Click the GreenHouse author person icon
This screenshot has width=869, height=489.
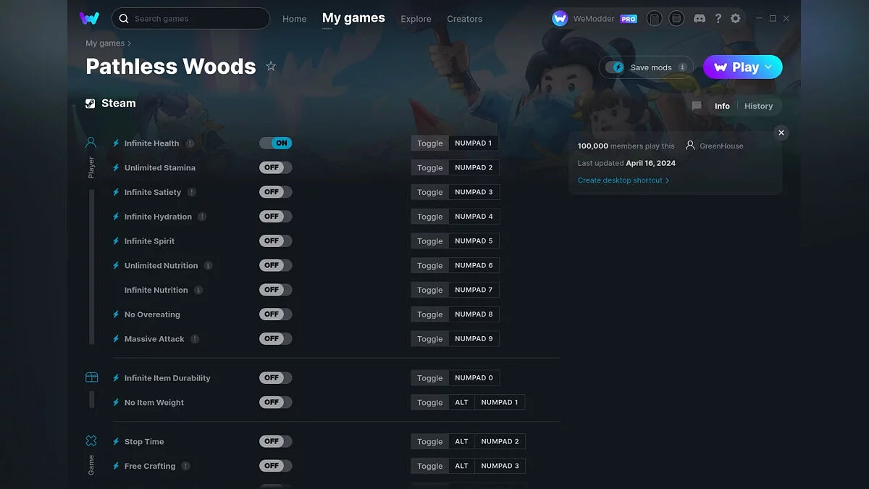click(x=690, y=146)
